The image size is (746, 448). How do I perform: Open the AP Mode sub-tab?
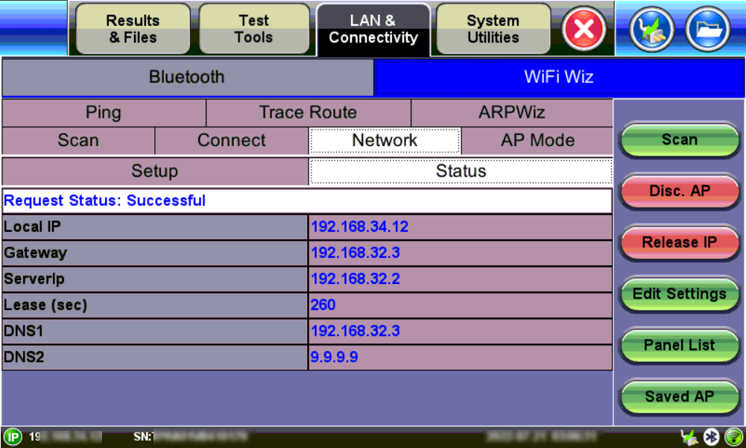(537, 140)
